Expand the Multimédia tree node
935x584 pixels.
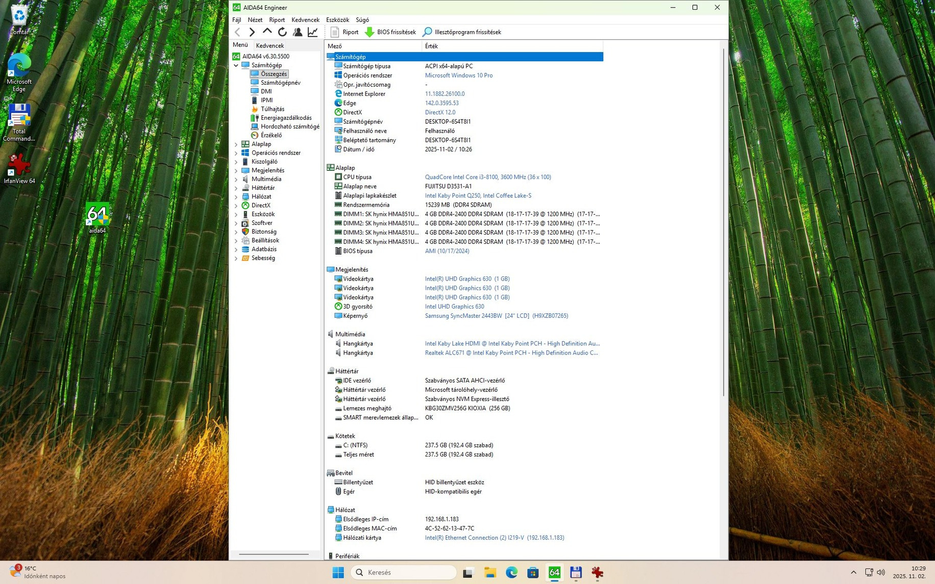click(x=236, y=179)
